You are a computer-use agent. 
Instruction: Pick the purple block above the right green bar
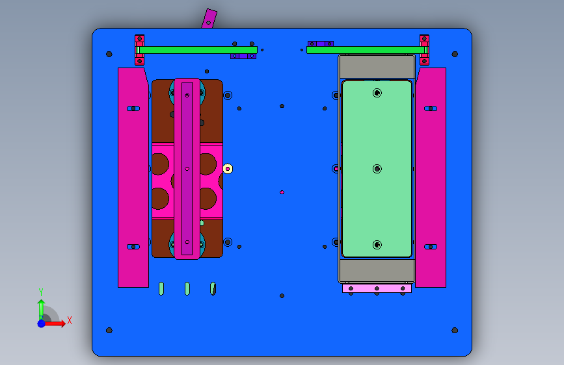coord(321,44)
